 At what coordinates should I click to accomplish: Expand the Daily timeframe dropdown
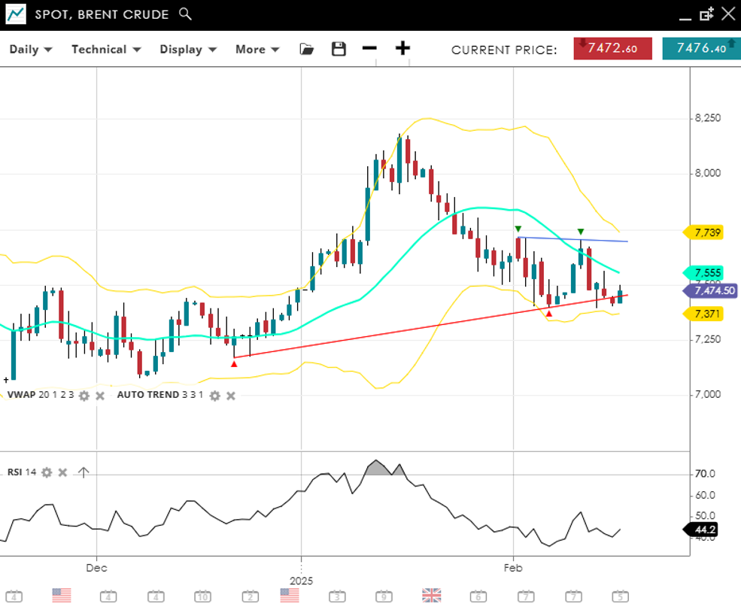[31, 50]
